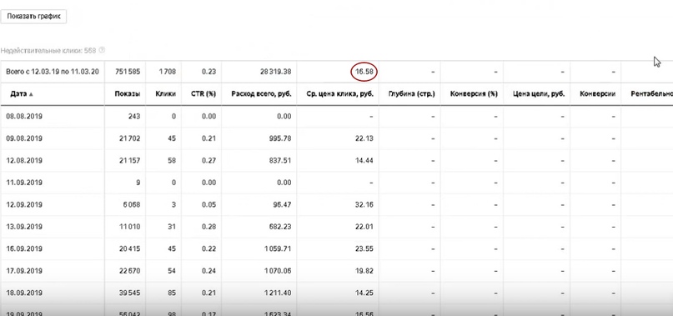Viewport: 673px width, 316px height.
Task: Select impressions value 39 545
Action: (x=129, y=293)
